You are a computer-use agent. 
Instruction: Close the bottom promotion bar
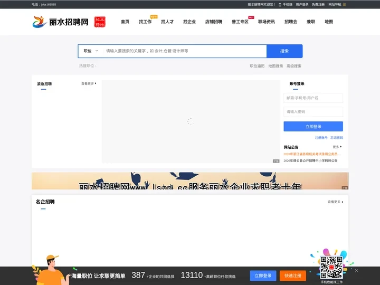coord(356,271)
